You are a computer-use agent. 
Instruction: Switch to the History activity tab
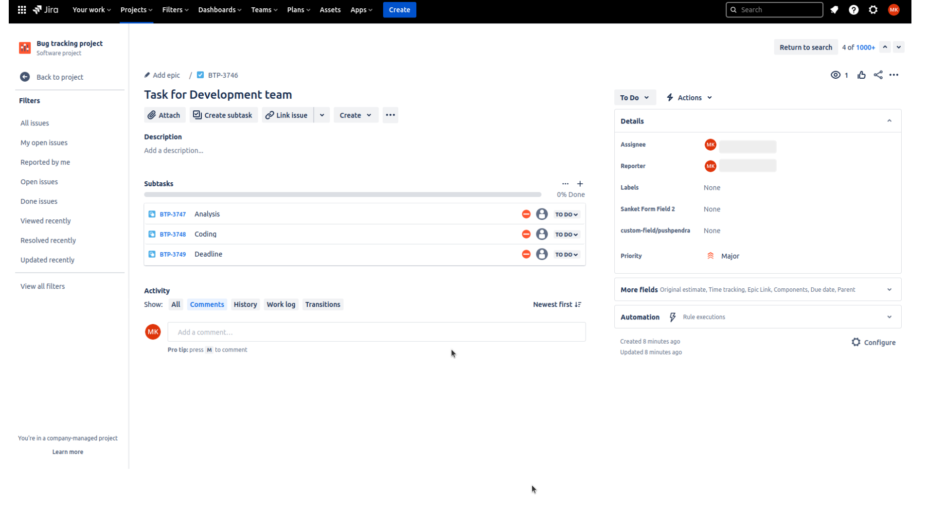pos(245,304)
